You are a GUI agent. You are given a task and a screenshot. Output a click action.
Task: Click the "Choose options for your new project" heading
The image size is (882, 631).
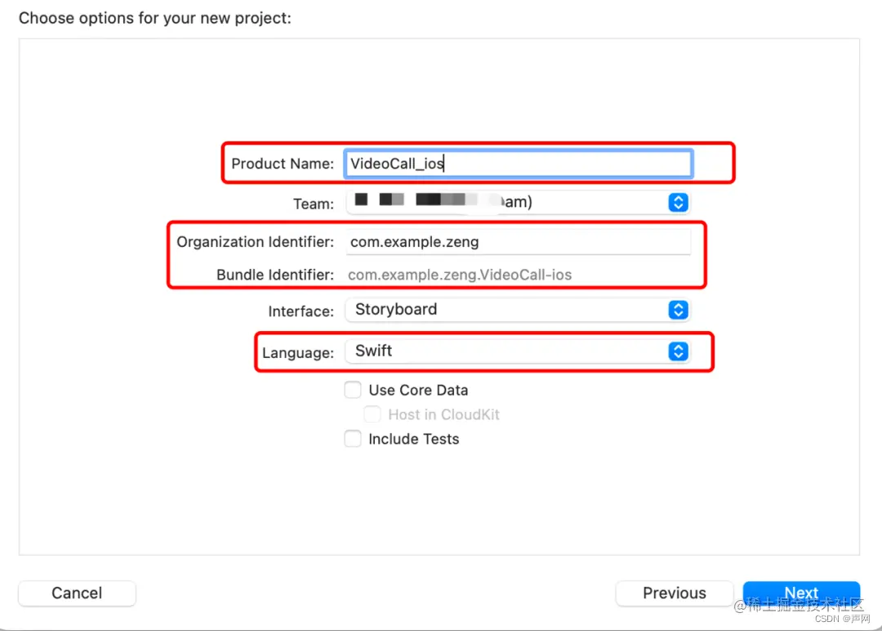pos(155,18)
